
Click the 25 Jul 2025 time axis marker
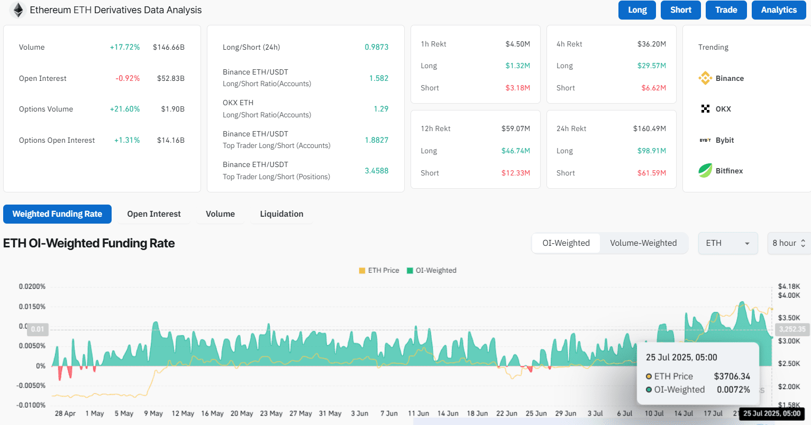point(772,413)
